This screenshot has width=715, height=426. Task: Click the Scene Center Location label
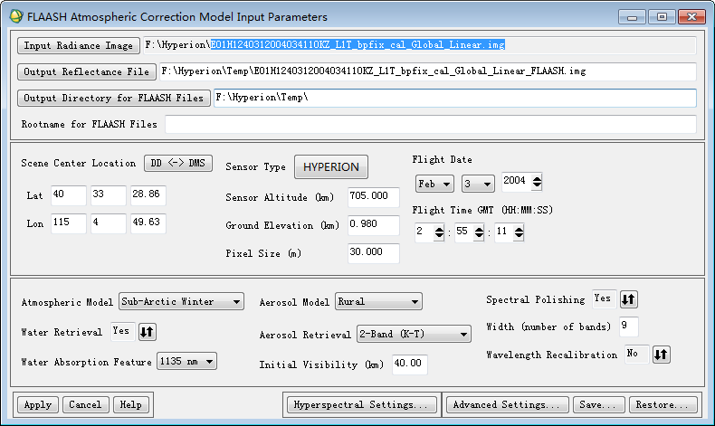click(x=79, y=163)
